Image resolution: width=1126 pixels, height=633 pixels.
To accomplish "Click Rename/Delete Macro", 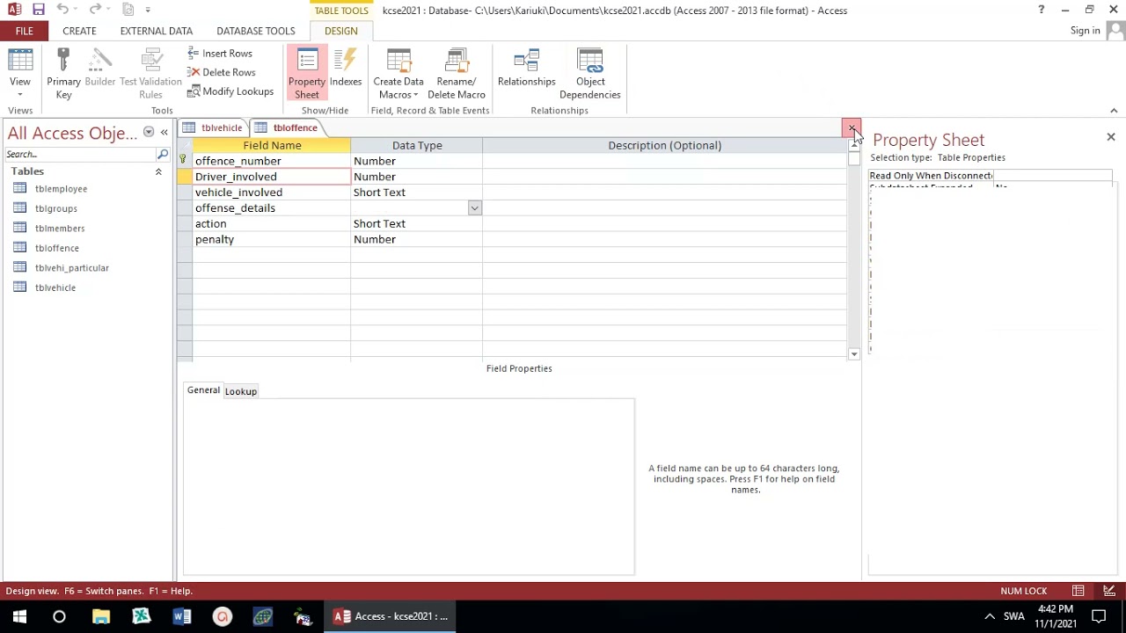I will click(x=457, y=75).
